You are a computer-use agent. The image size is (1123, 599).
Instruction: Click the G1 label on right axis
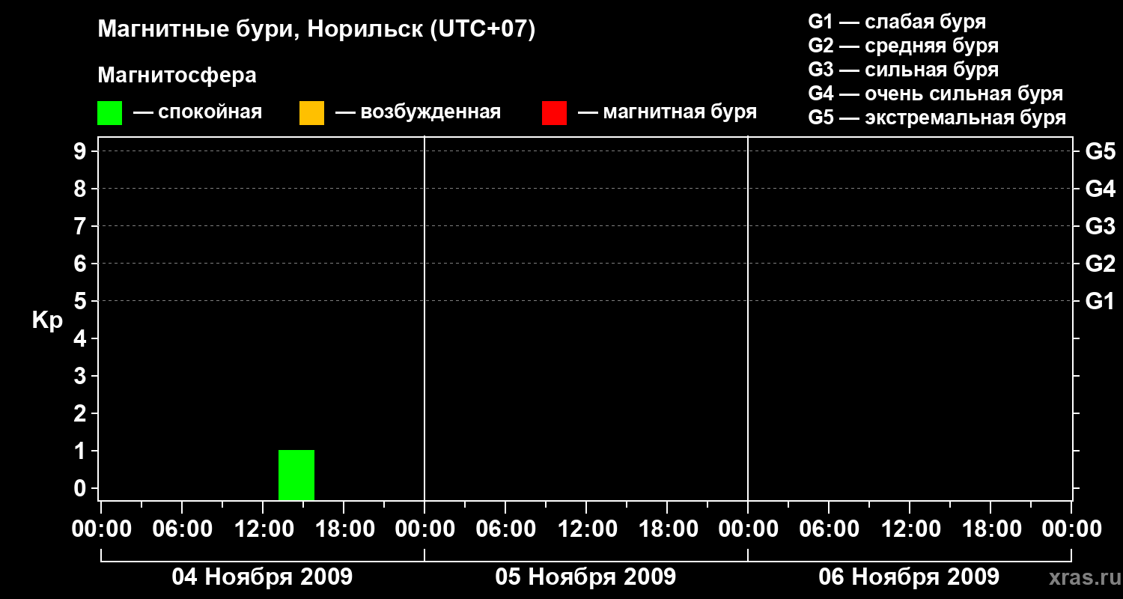pyautogui.click(x=1100, y=301)
